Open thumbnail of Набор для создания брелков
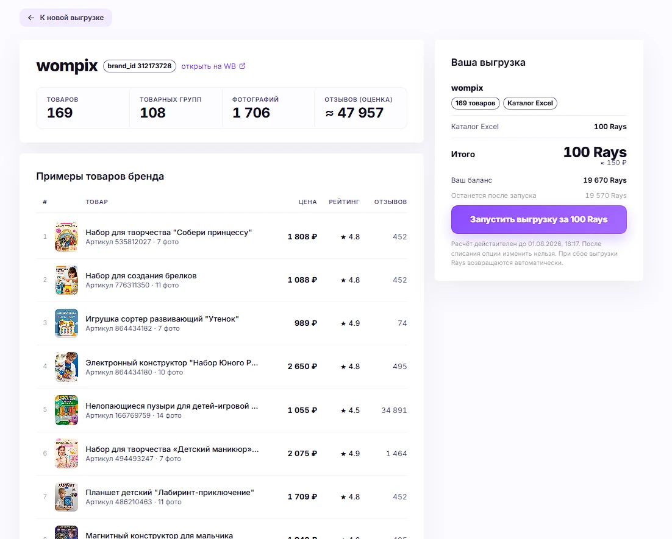The width and height of the screenshot is (672, 539). [66, 280]
